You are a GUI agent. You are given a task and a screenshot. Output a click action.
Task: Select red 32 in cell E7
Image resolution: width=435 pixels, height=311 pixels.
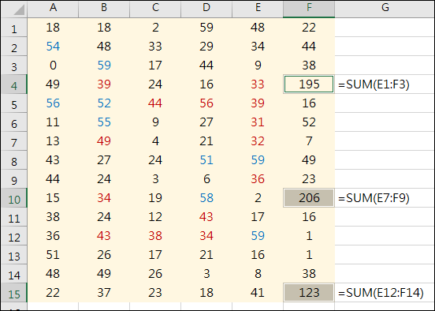tap(258, 141)
